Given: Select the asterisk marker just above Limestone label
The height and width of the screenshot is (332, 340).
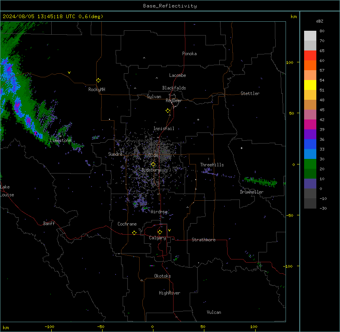Looking at the screenshot, I should pyautogui.click(x=61, y=136).
